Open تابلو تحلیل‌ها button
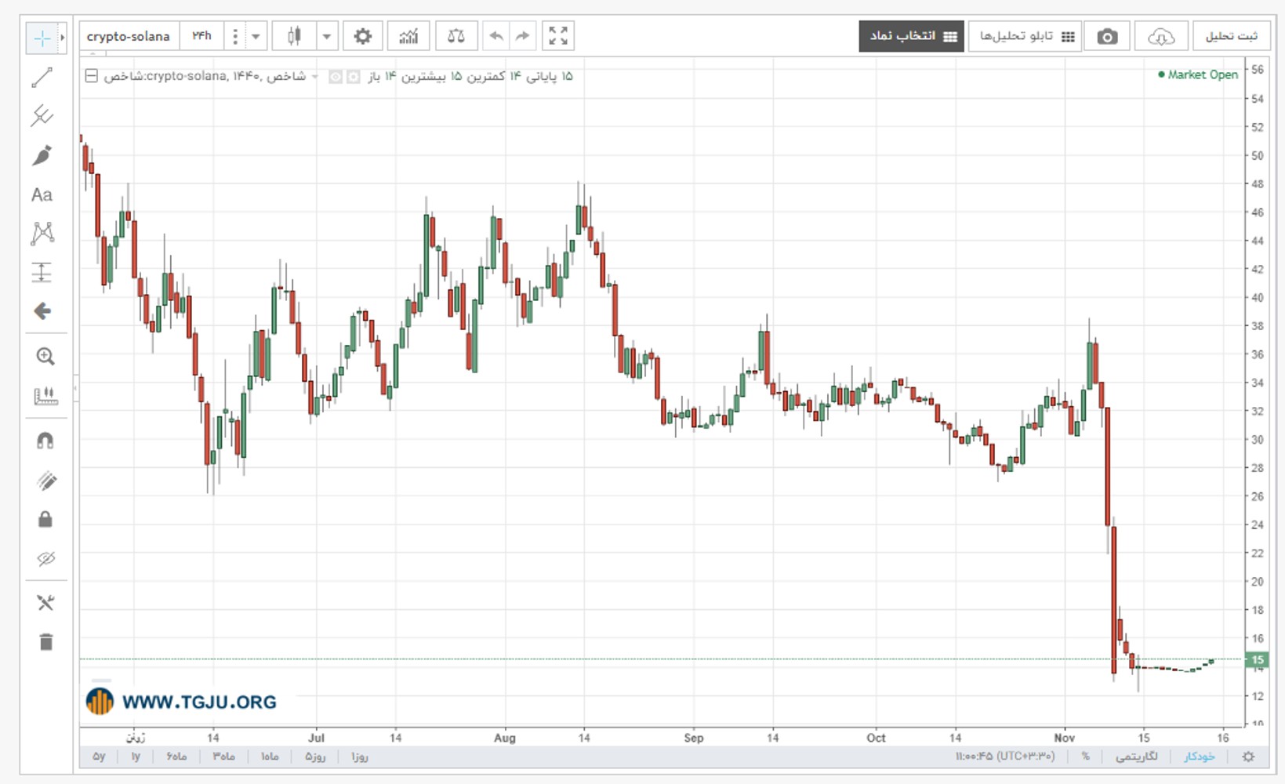 (x=1025, y=36)
